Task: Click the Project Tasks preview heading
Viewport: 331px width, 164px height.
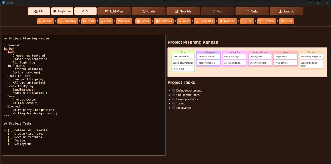Action: (x=181, y=82)
